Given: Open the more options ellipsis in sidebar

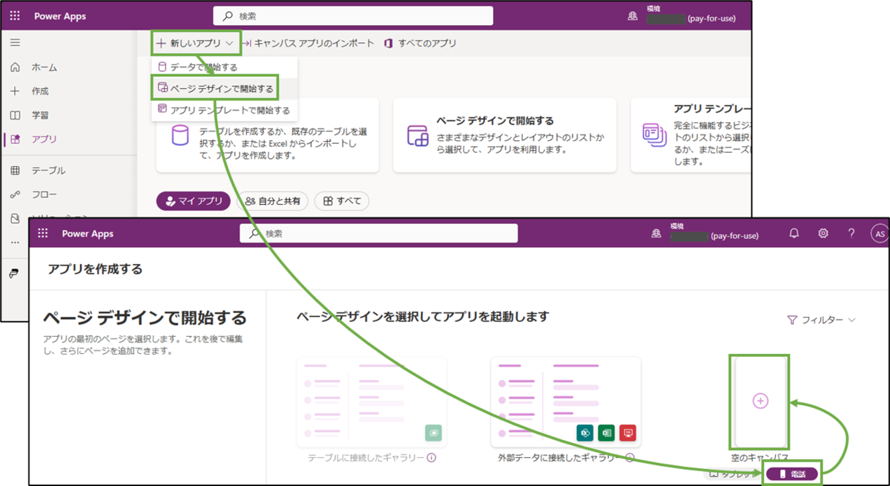Looking at the screenshot, I should pos(15,243).
